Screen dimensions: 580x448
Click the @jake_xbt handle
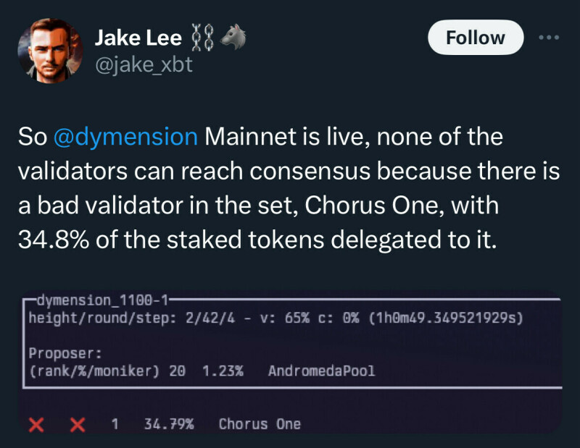point(144,67)
